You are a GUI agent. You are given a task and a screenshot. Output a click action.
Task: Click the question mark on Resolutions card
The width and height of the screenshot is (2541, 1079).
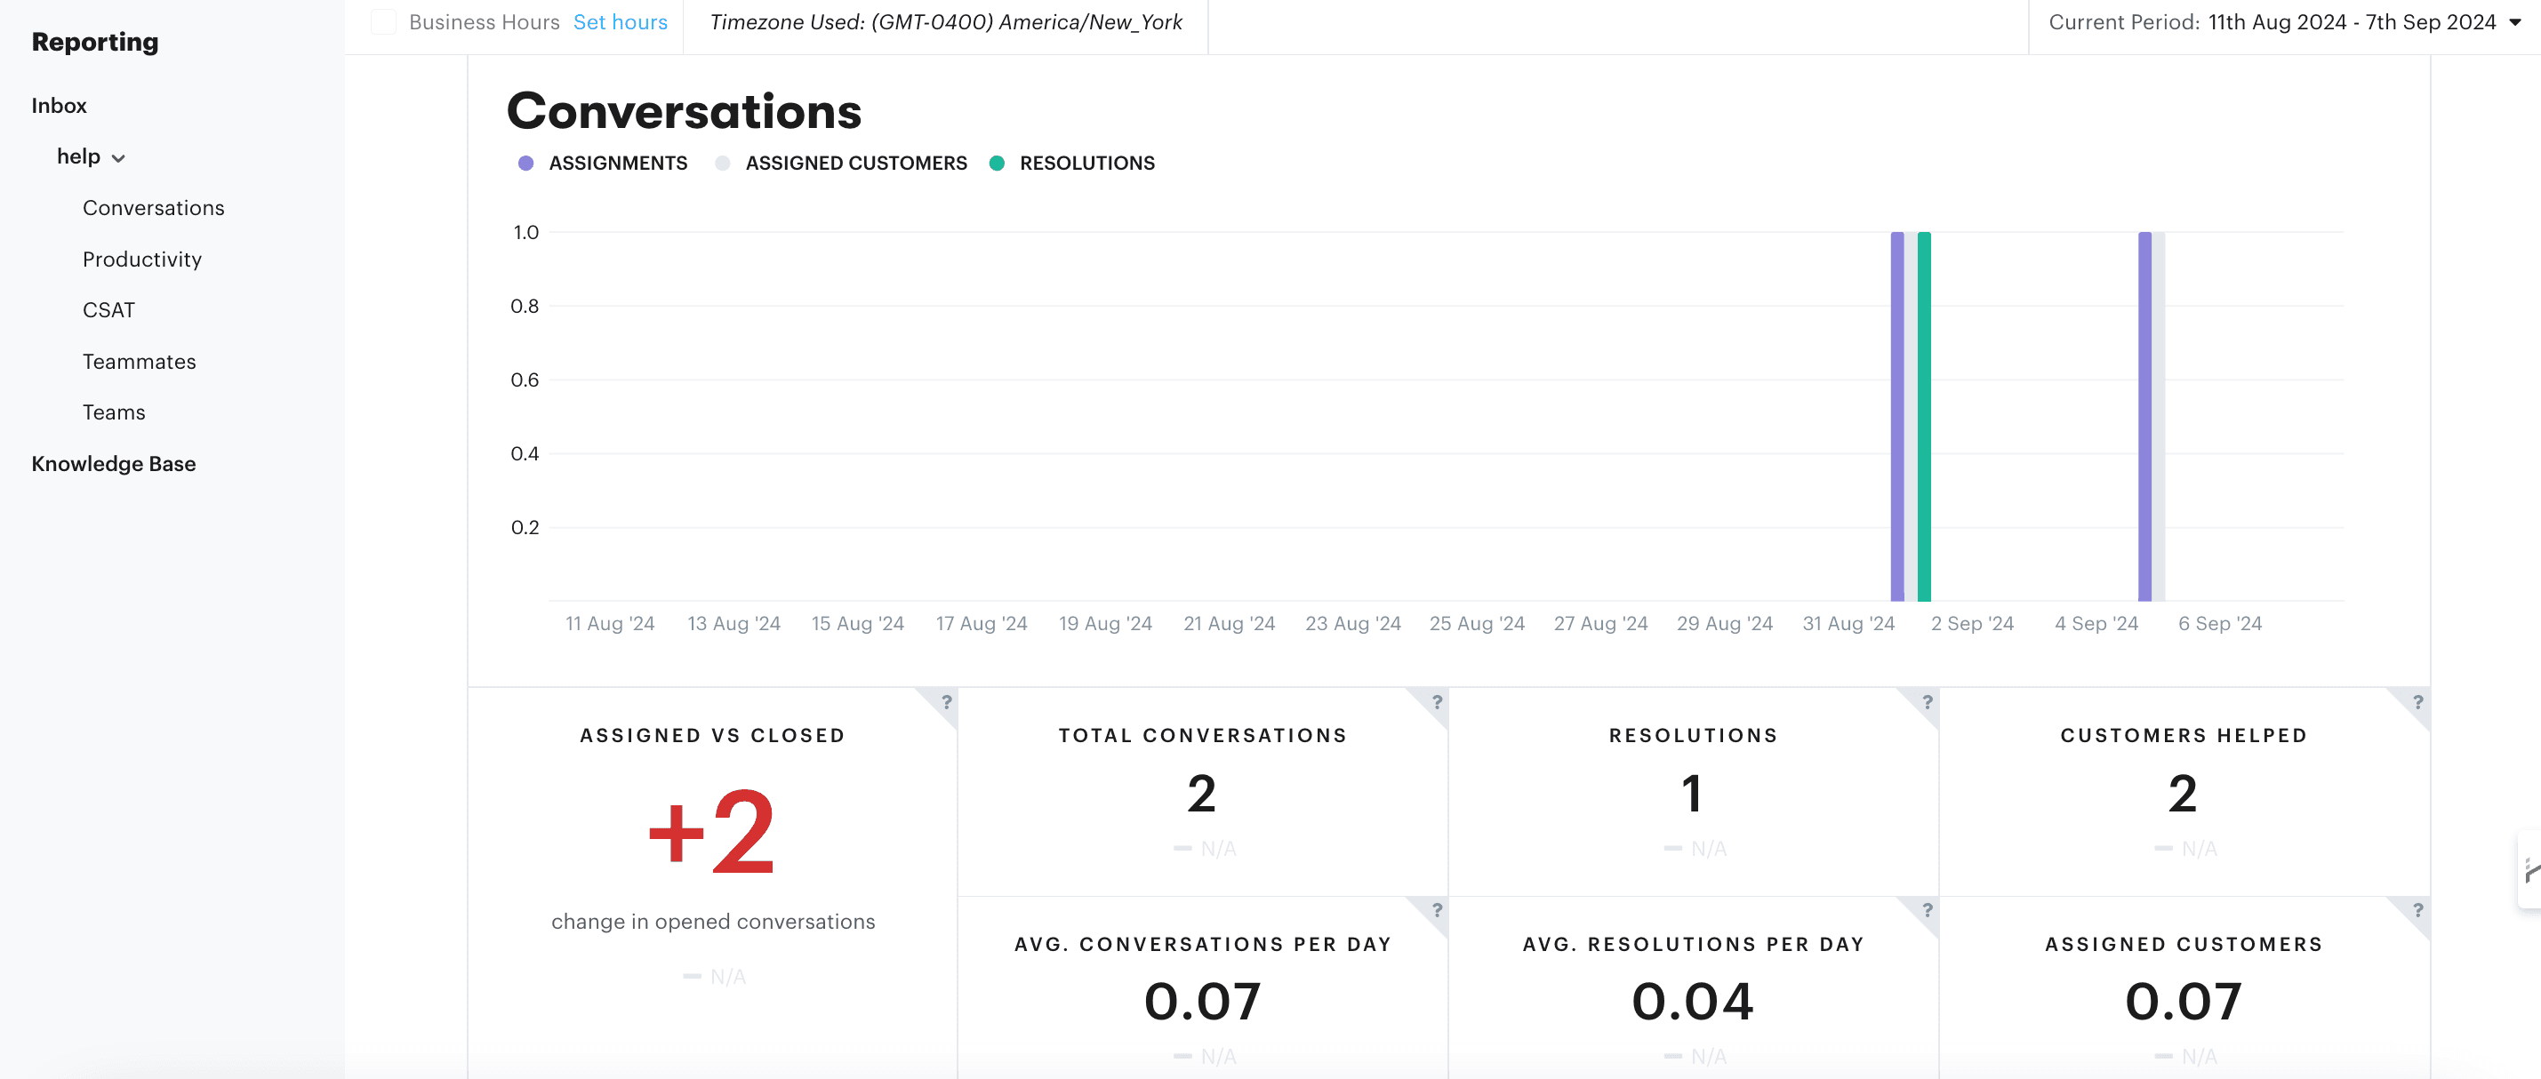[1926, 702]
